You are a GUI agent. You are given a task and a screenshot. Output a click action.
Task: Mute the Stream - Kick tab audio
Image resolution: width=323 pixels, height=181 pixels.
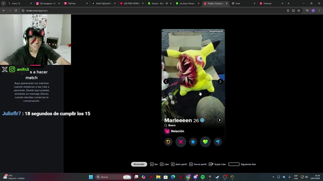tap(167, 4)
